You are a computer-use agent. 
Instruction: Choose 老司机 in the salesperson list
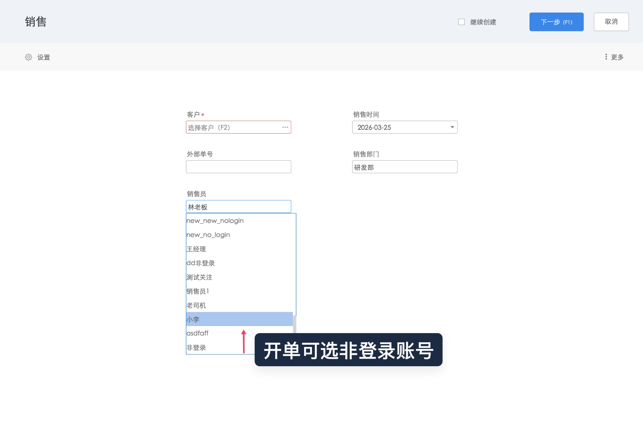coord(196,305)
